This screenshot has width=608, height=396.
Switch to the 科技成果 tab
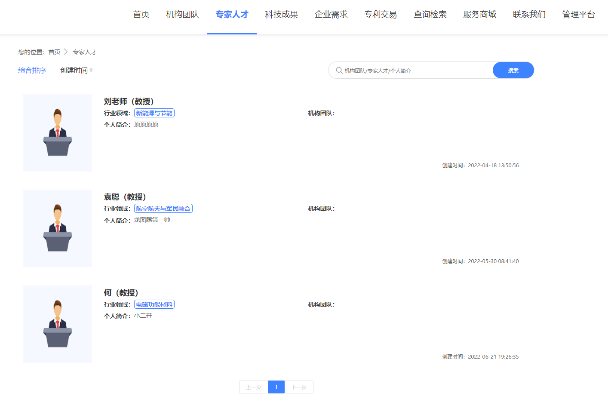point(281,15)
